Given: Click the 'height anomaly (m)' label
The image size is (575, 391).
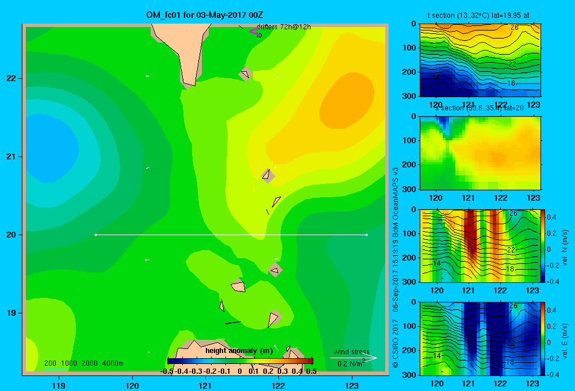Looking at the screenshot, I should (x=239, y=351).
